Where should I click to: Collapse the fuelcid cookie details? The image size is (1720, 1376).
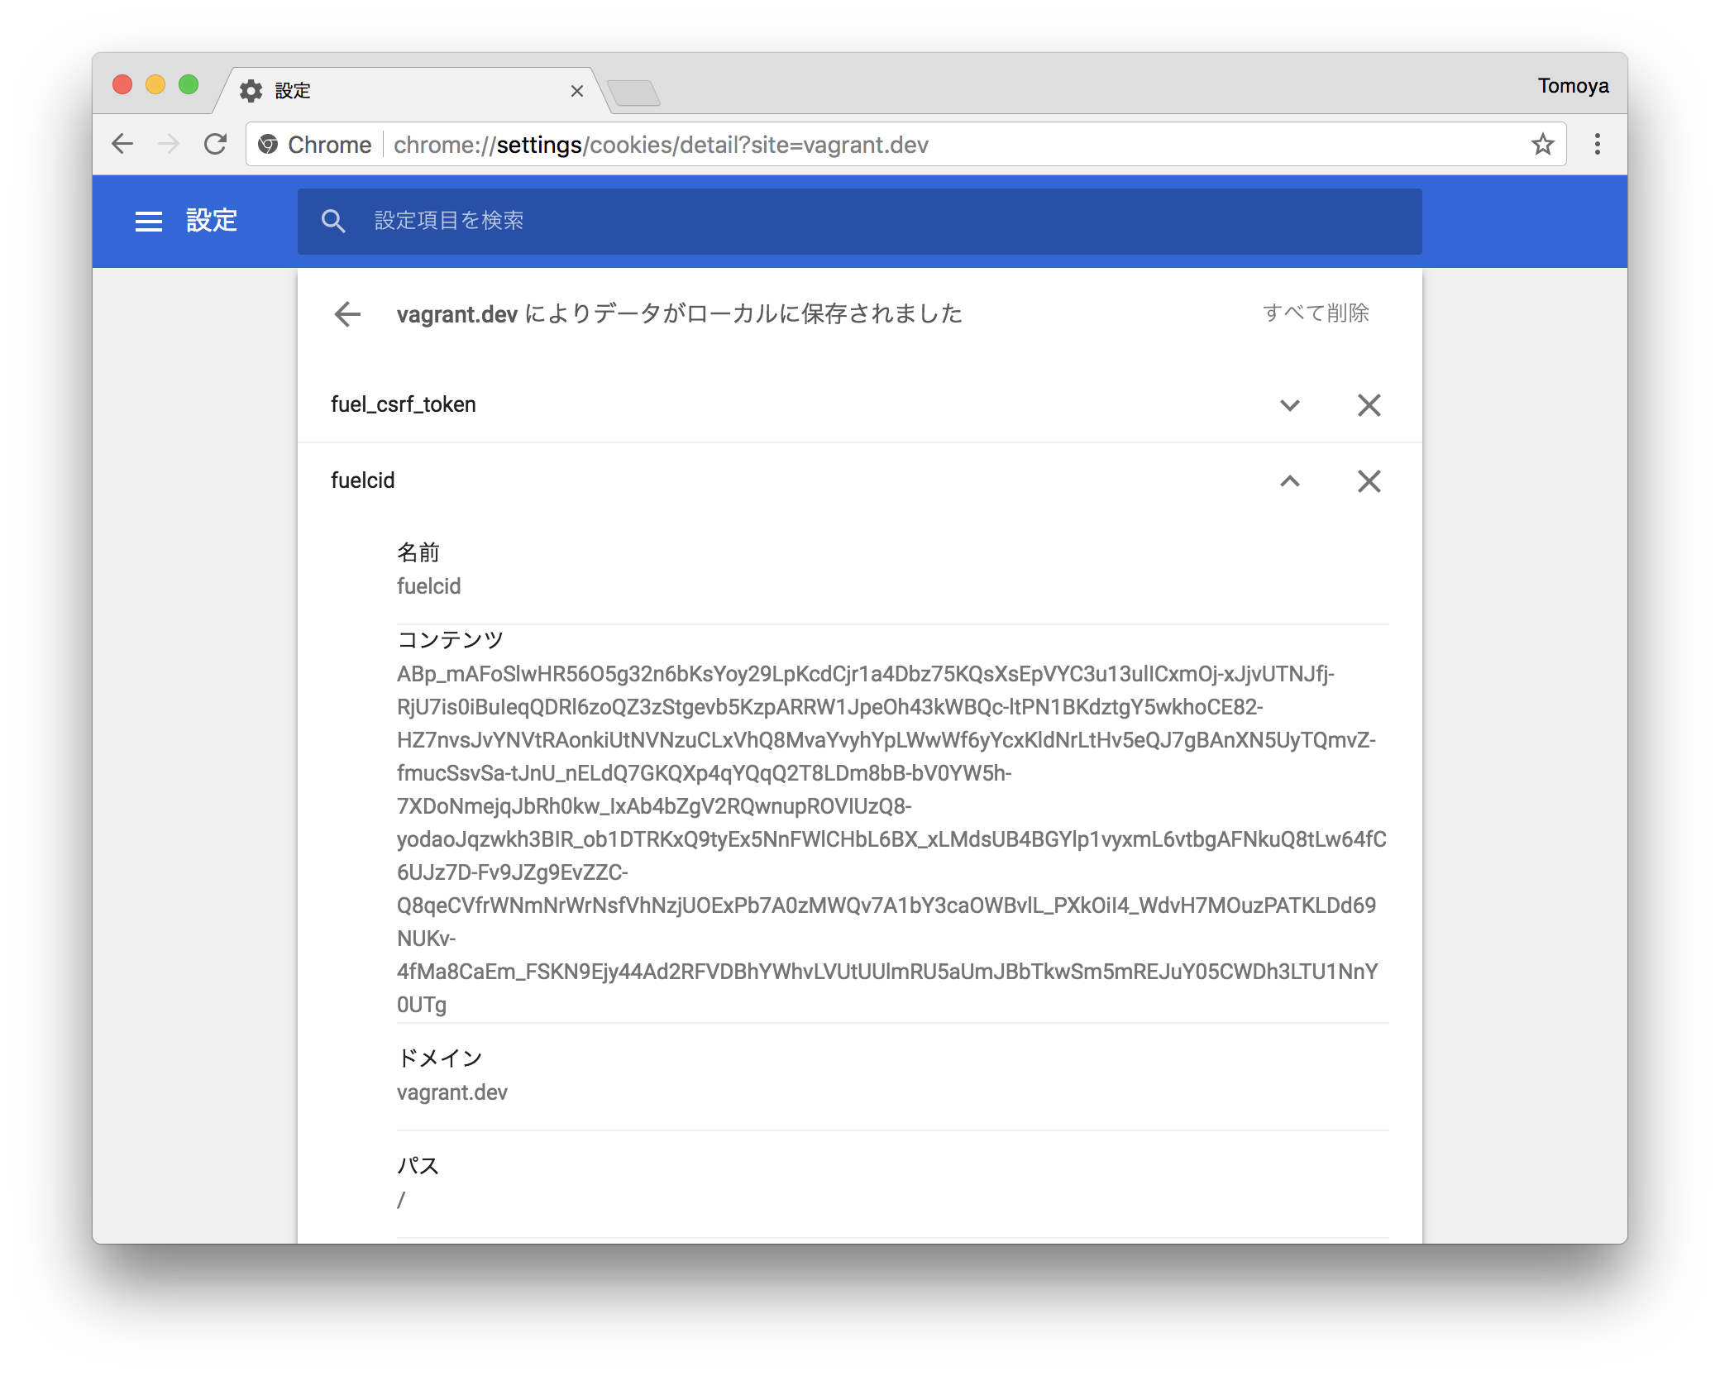click(1289, 480)
